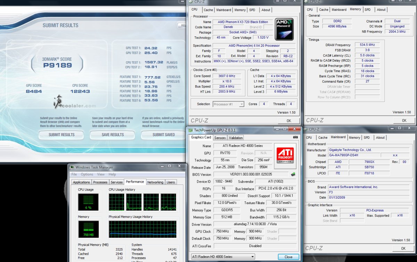The image size is (417, 262).
Task: Click the Submit Saved button in 3DMark
Action: tap(164, 135)
